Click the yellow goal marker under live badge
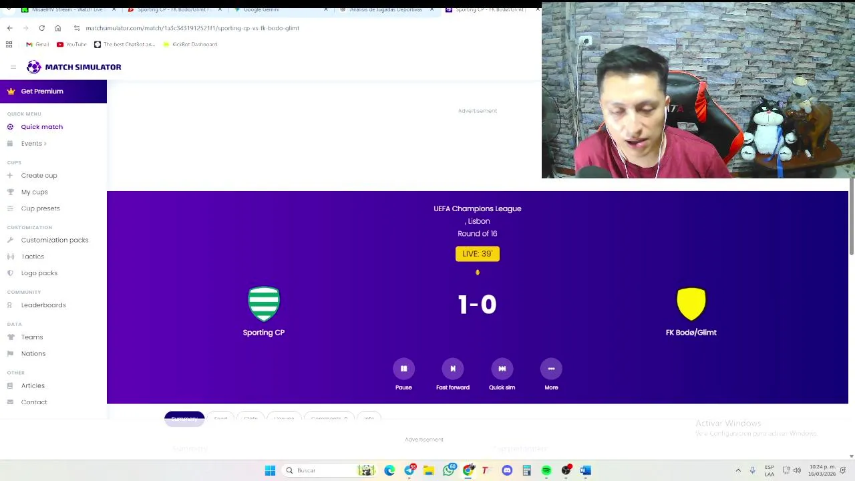Viewport: 855px width, 481px height. click(x=477, y=273)
